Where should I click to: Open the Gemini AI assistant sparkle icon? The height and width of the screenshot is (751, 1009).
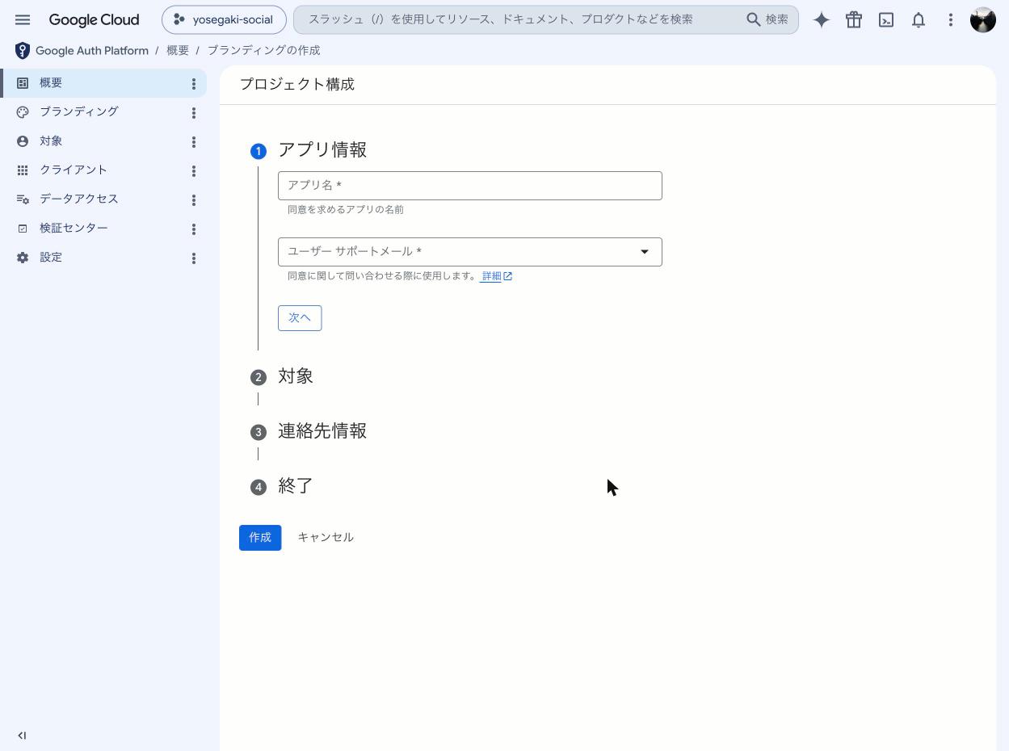822,20
